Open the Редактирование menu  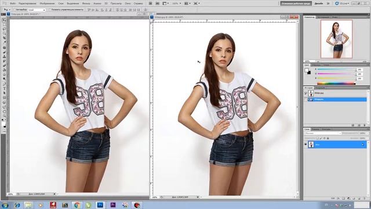(x=27, y=3)
